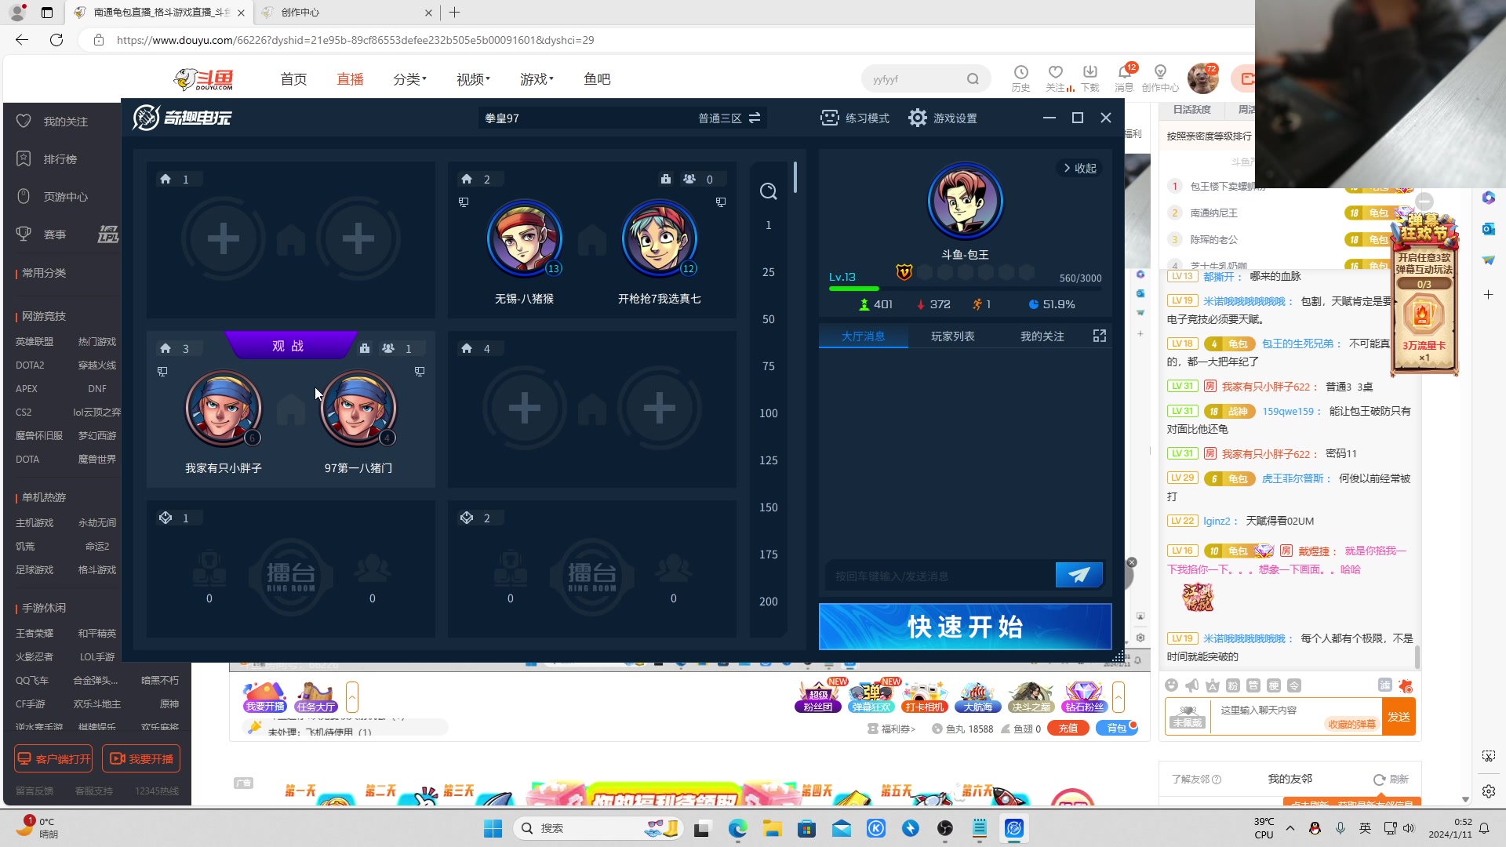Toggle the 梗 chat option button

click(1274, 685)
